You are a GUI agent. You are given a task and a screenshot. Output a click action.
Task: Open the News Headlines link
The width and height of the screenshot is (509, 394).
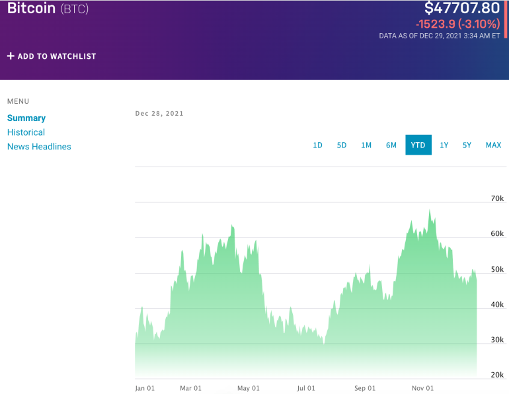pos(39,146)
